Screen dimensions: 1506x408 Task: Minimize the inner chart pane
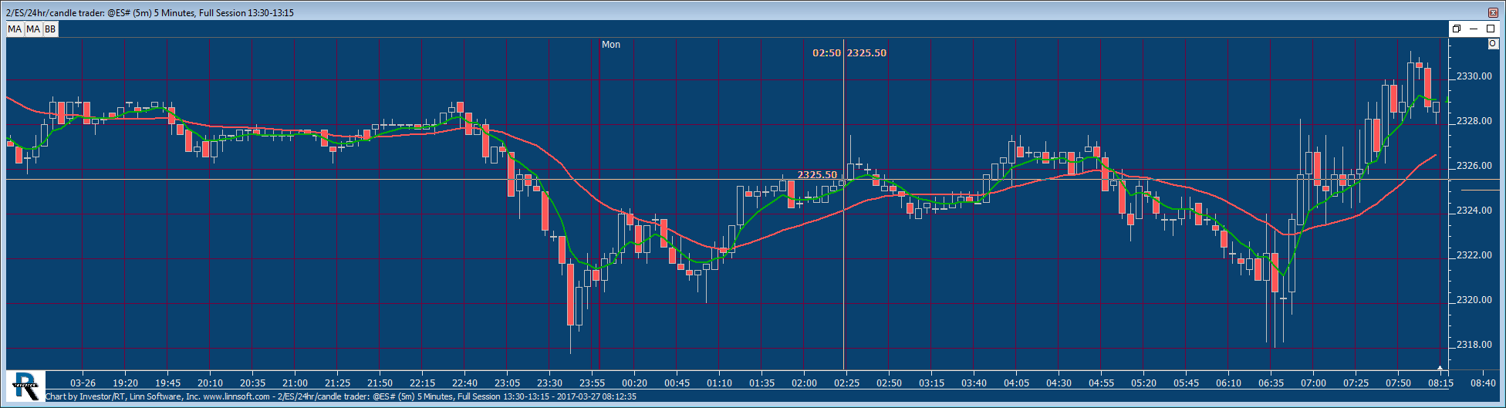1474,29
